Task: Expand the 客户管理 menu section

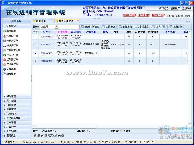Action: point(4,122)
